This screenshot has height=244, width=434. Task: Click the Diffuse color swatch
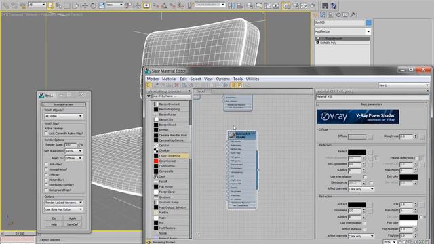(357, 136)
